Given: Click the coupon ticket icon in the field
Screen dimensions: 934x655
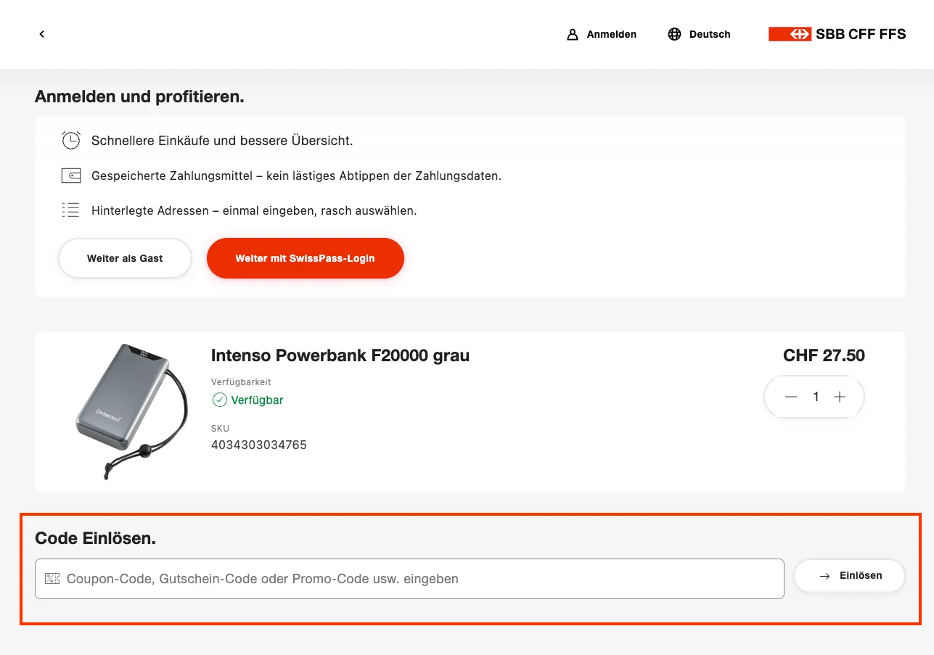Looking at the screenshot, I should [52, 579].
